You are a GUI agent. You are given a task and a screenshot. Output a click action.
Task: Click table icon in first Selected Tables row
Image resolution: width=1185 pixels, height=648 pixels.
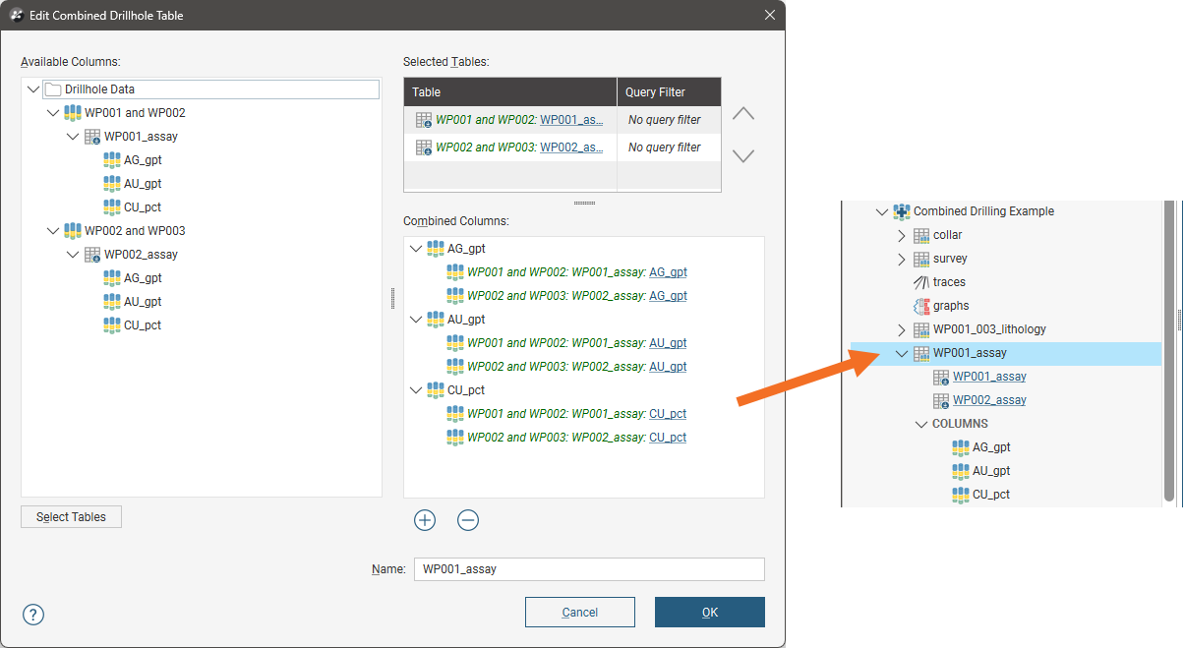(x=424, y=120)
